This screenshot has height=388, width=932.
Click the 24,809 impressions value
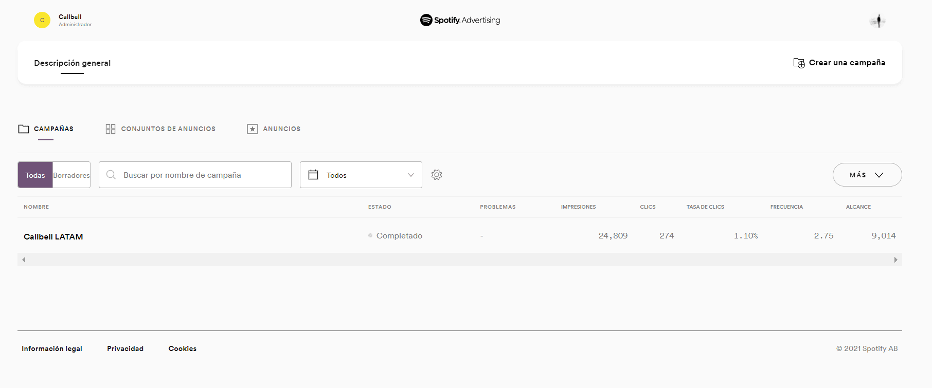point(613,235)
